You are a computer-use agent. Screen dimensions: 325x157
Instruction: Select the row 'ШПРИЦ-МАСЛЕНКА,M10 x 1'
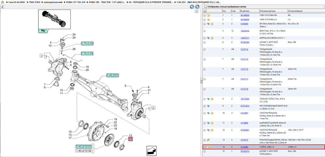point(264,38)
